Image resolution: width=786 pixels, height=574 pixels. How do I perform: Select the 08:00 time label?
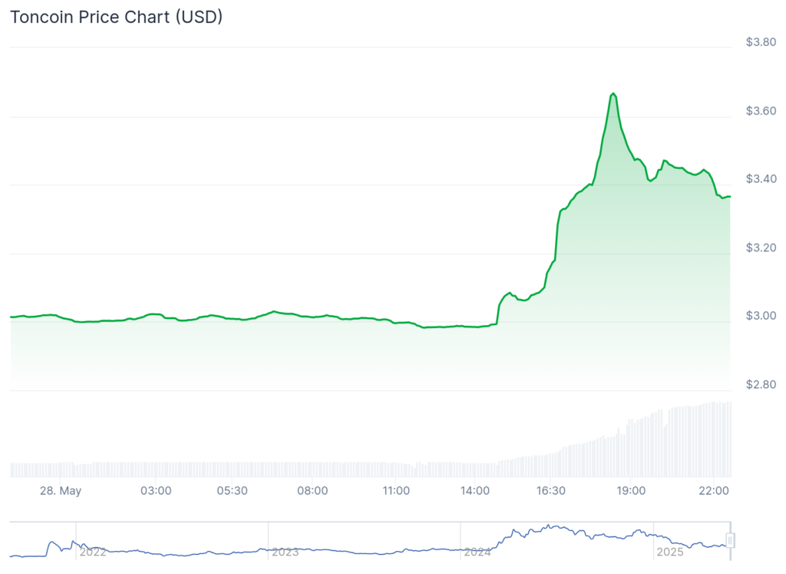click(312, 489)
